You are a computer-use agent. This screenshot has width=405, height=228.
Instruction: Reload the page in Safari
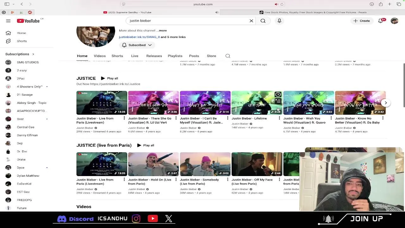pos(282,4)
